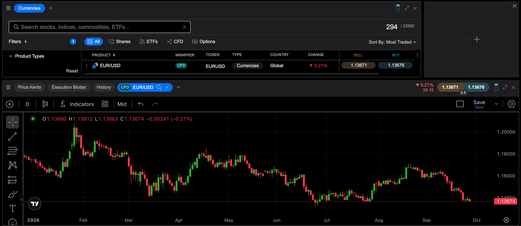This screenshot has width=521, height=226.
Task: Collapse the Filters sidebar arrow
Action: click(26, 42)
